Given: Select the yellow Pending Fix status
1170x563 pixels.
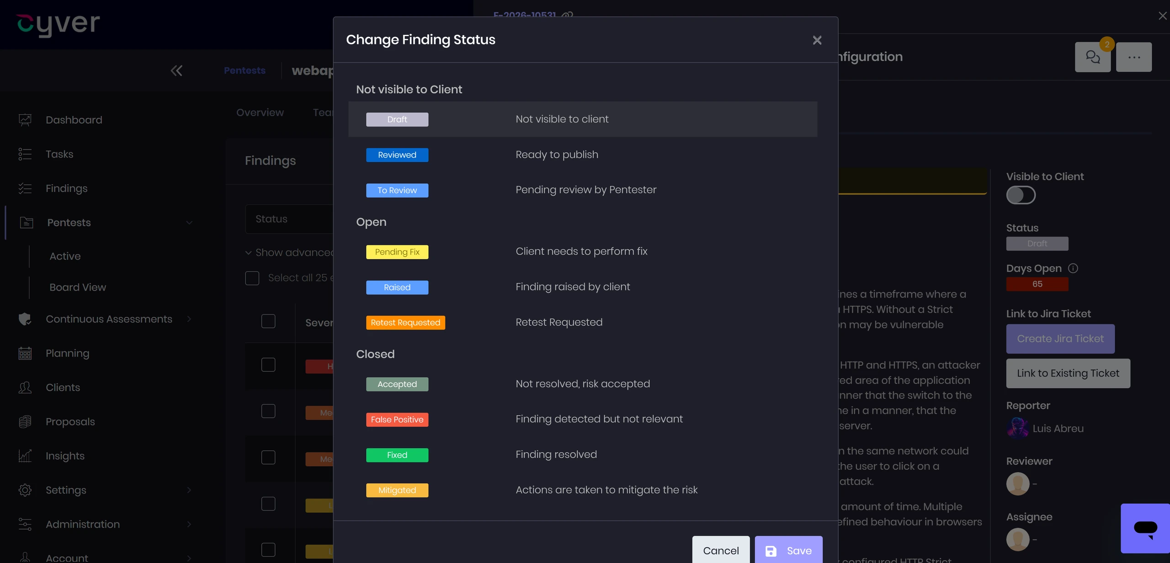Looking at the screenshot, I should point(397,252).
